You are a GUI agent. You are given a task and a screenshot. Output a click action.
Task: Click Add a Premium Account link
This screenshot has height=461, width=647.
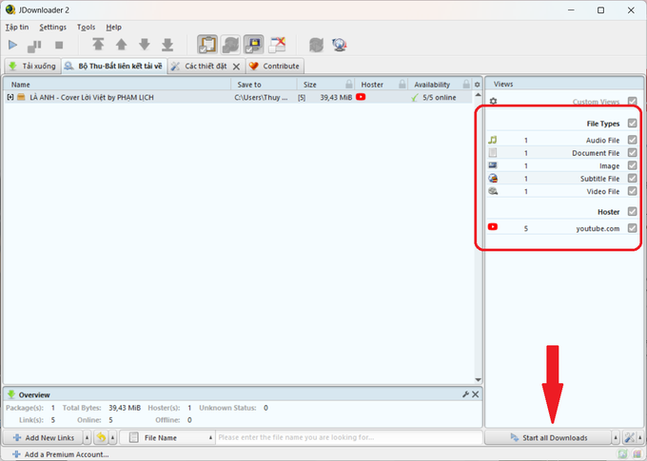[61, 454]
